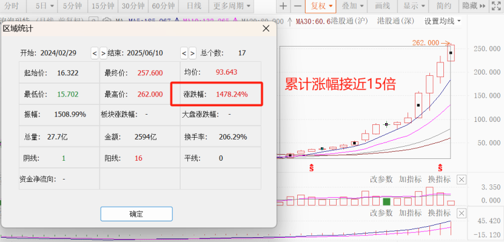Close the 区域统计 dialog with X
This screenshot has height=242, width=504.
click(266, 29)
